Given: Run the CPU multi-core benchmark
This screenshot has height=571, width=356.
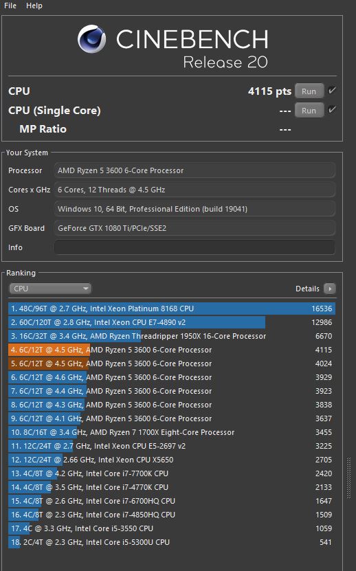Looking at the screenshot, I should coord(309,91).
